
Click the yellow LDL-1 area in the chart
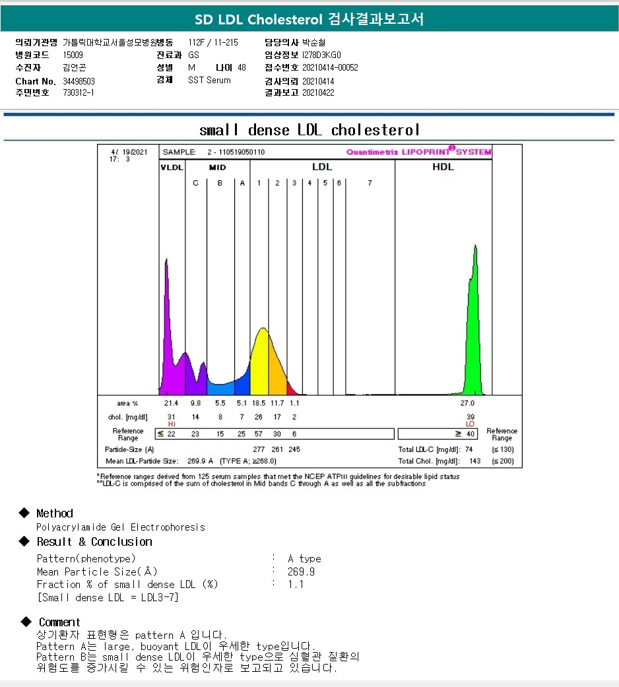[260, 364]
